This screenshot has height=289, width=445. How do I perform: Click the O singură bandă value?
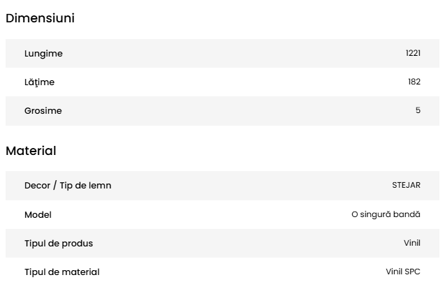386,215
